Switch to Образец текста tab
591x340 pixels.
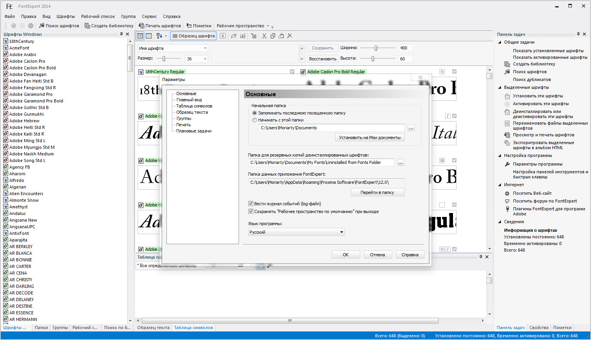(x=153, y=328)
